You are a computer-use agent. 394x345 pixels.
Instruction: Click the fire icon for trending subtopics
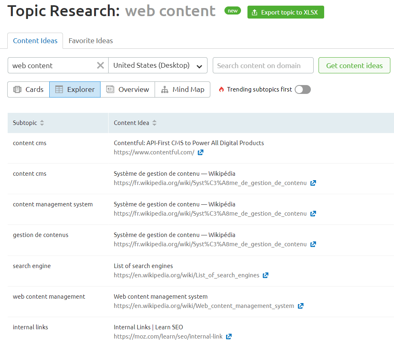[221, 89]
